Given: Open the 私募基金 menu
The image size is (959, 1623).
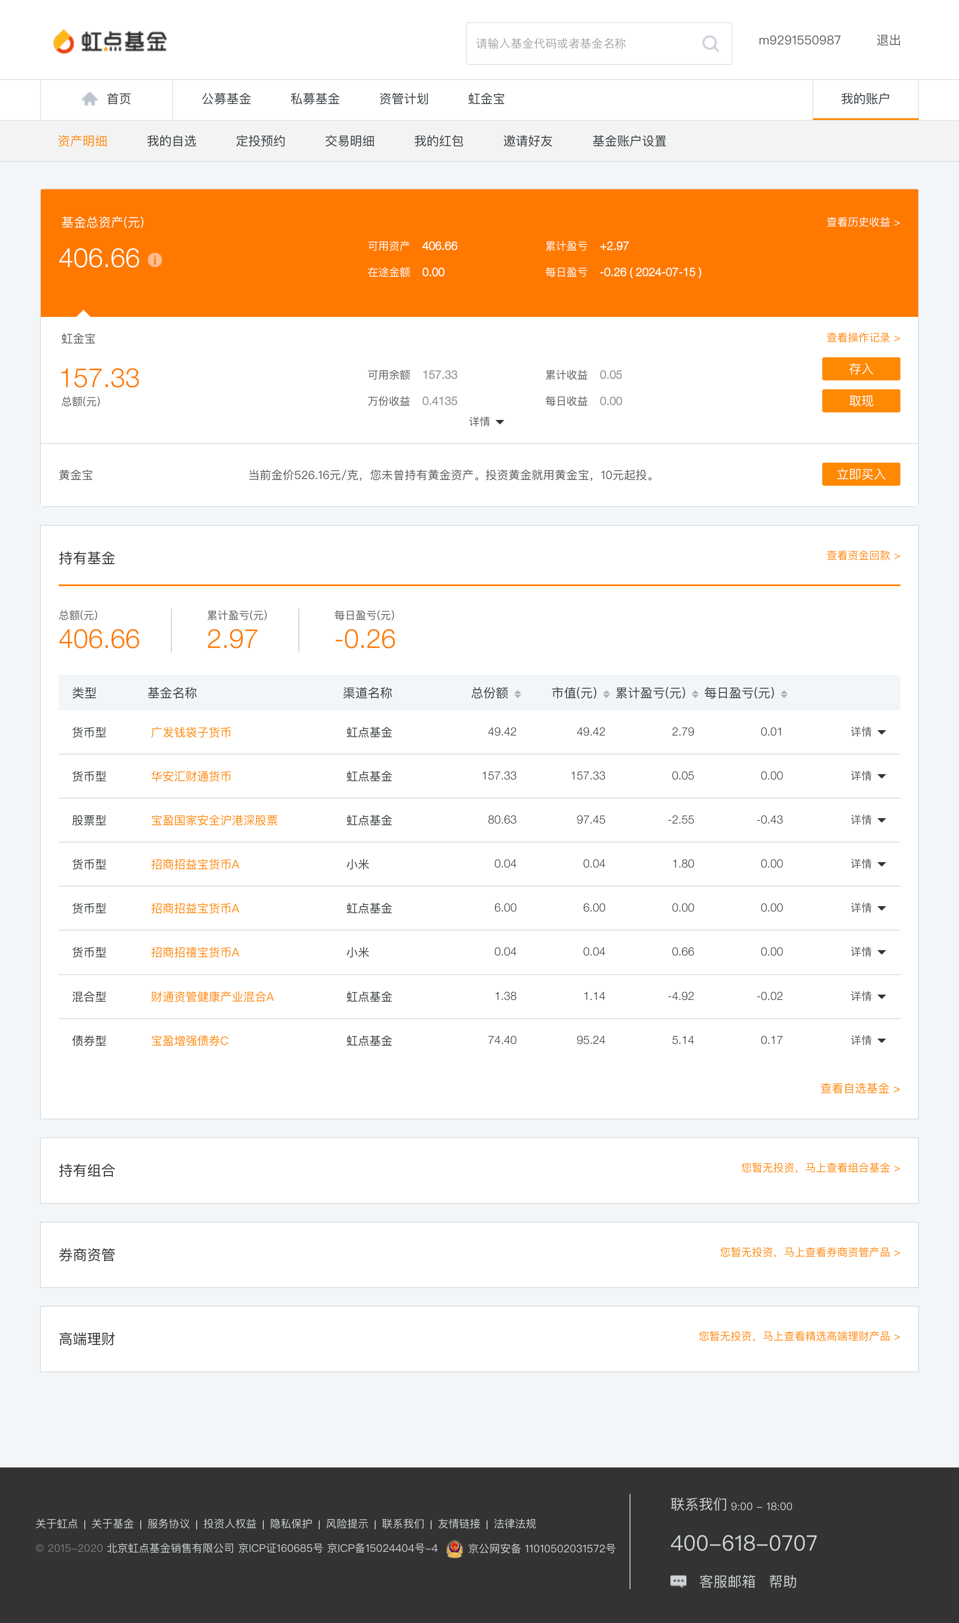Looking at the screenshot, I should [315, 99].
